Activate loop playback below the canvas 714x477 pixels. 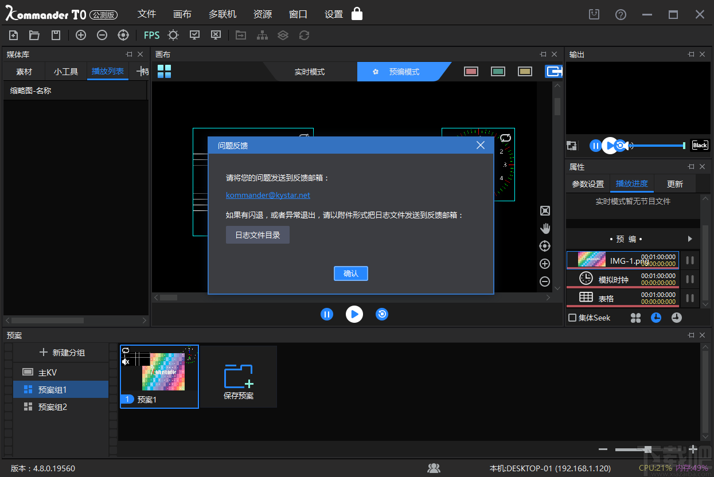(382, 314)
